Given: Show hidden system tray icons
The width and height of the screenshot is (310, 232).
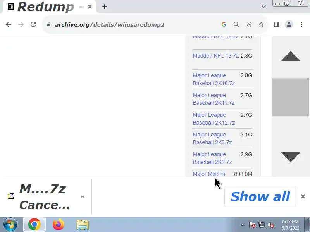Looking at the screenshot, I should (243, 225).
